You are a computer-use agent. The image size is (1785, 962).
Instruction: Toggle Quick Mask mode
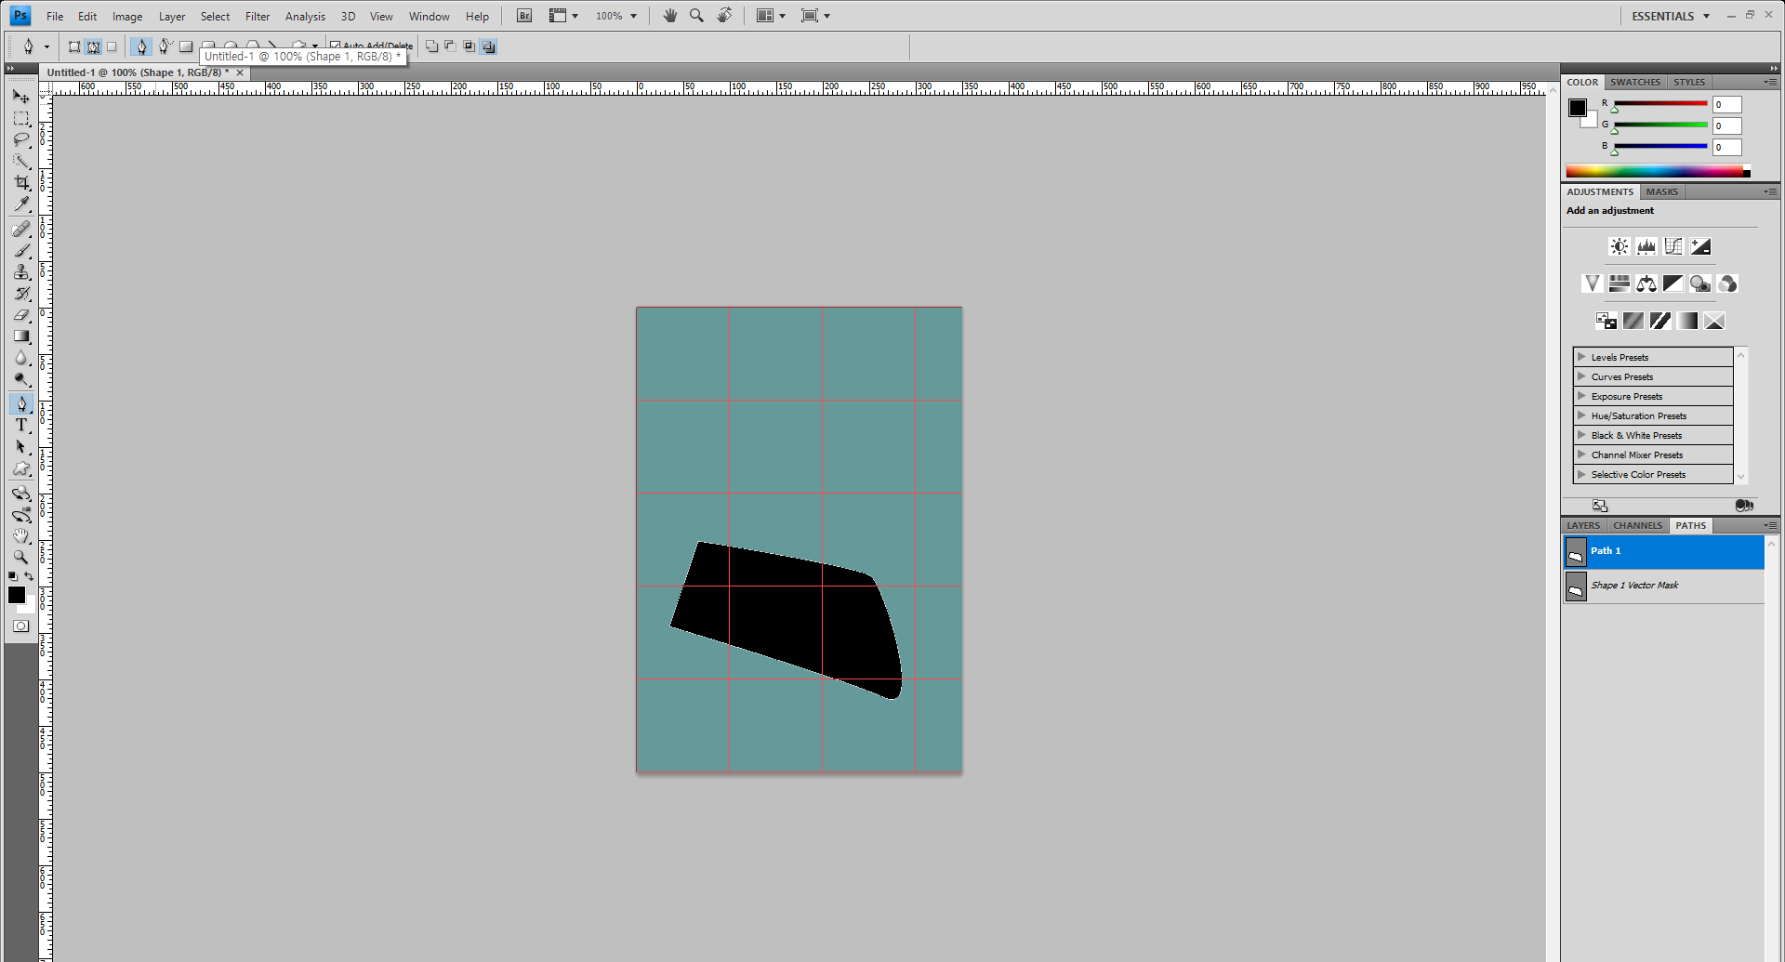click(x=20, y=626)
